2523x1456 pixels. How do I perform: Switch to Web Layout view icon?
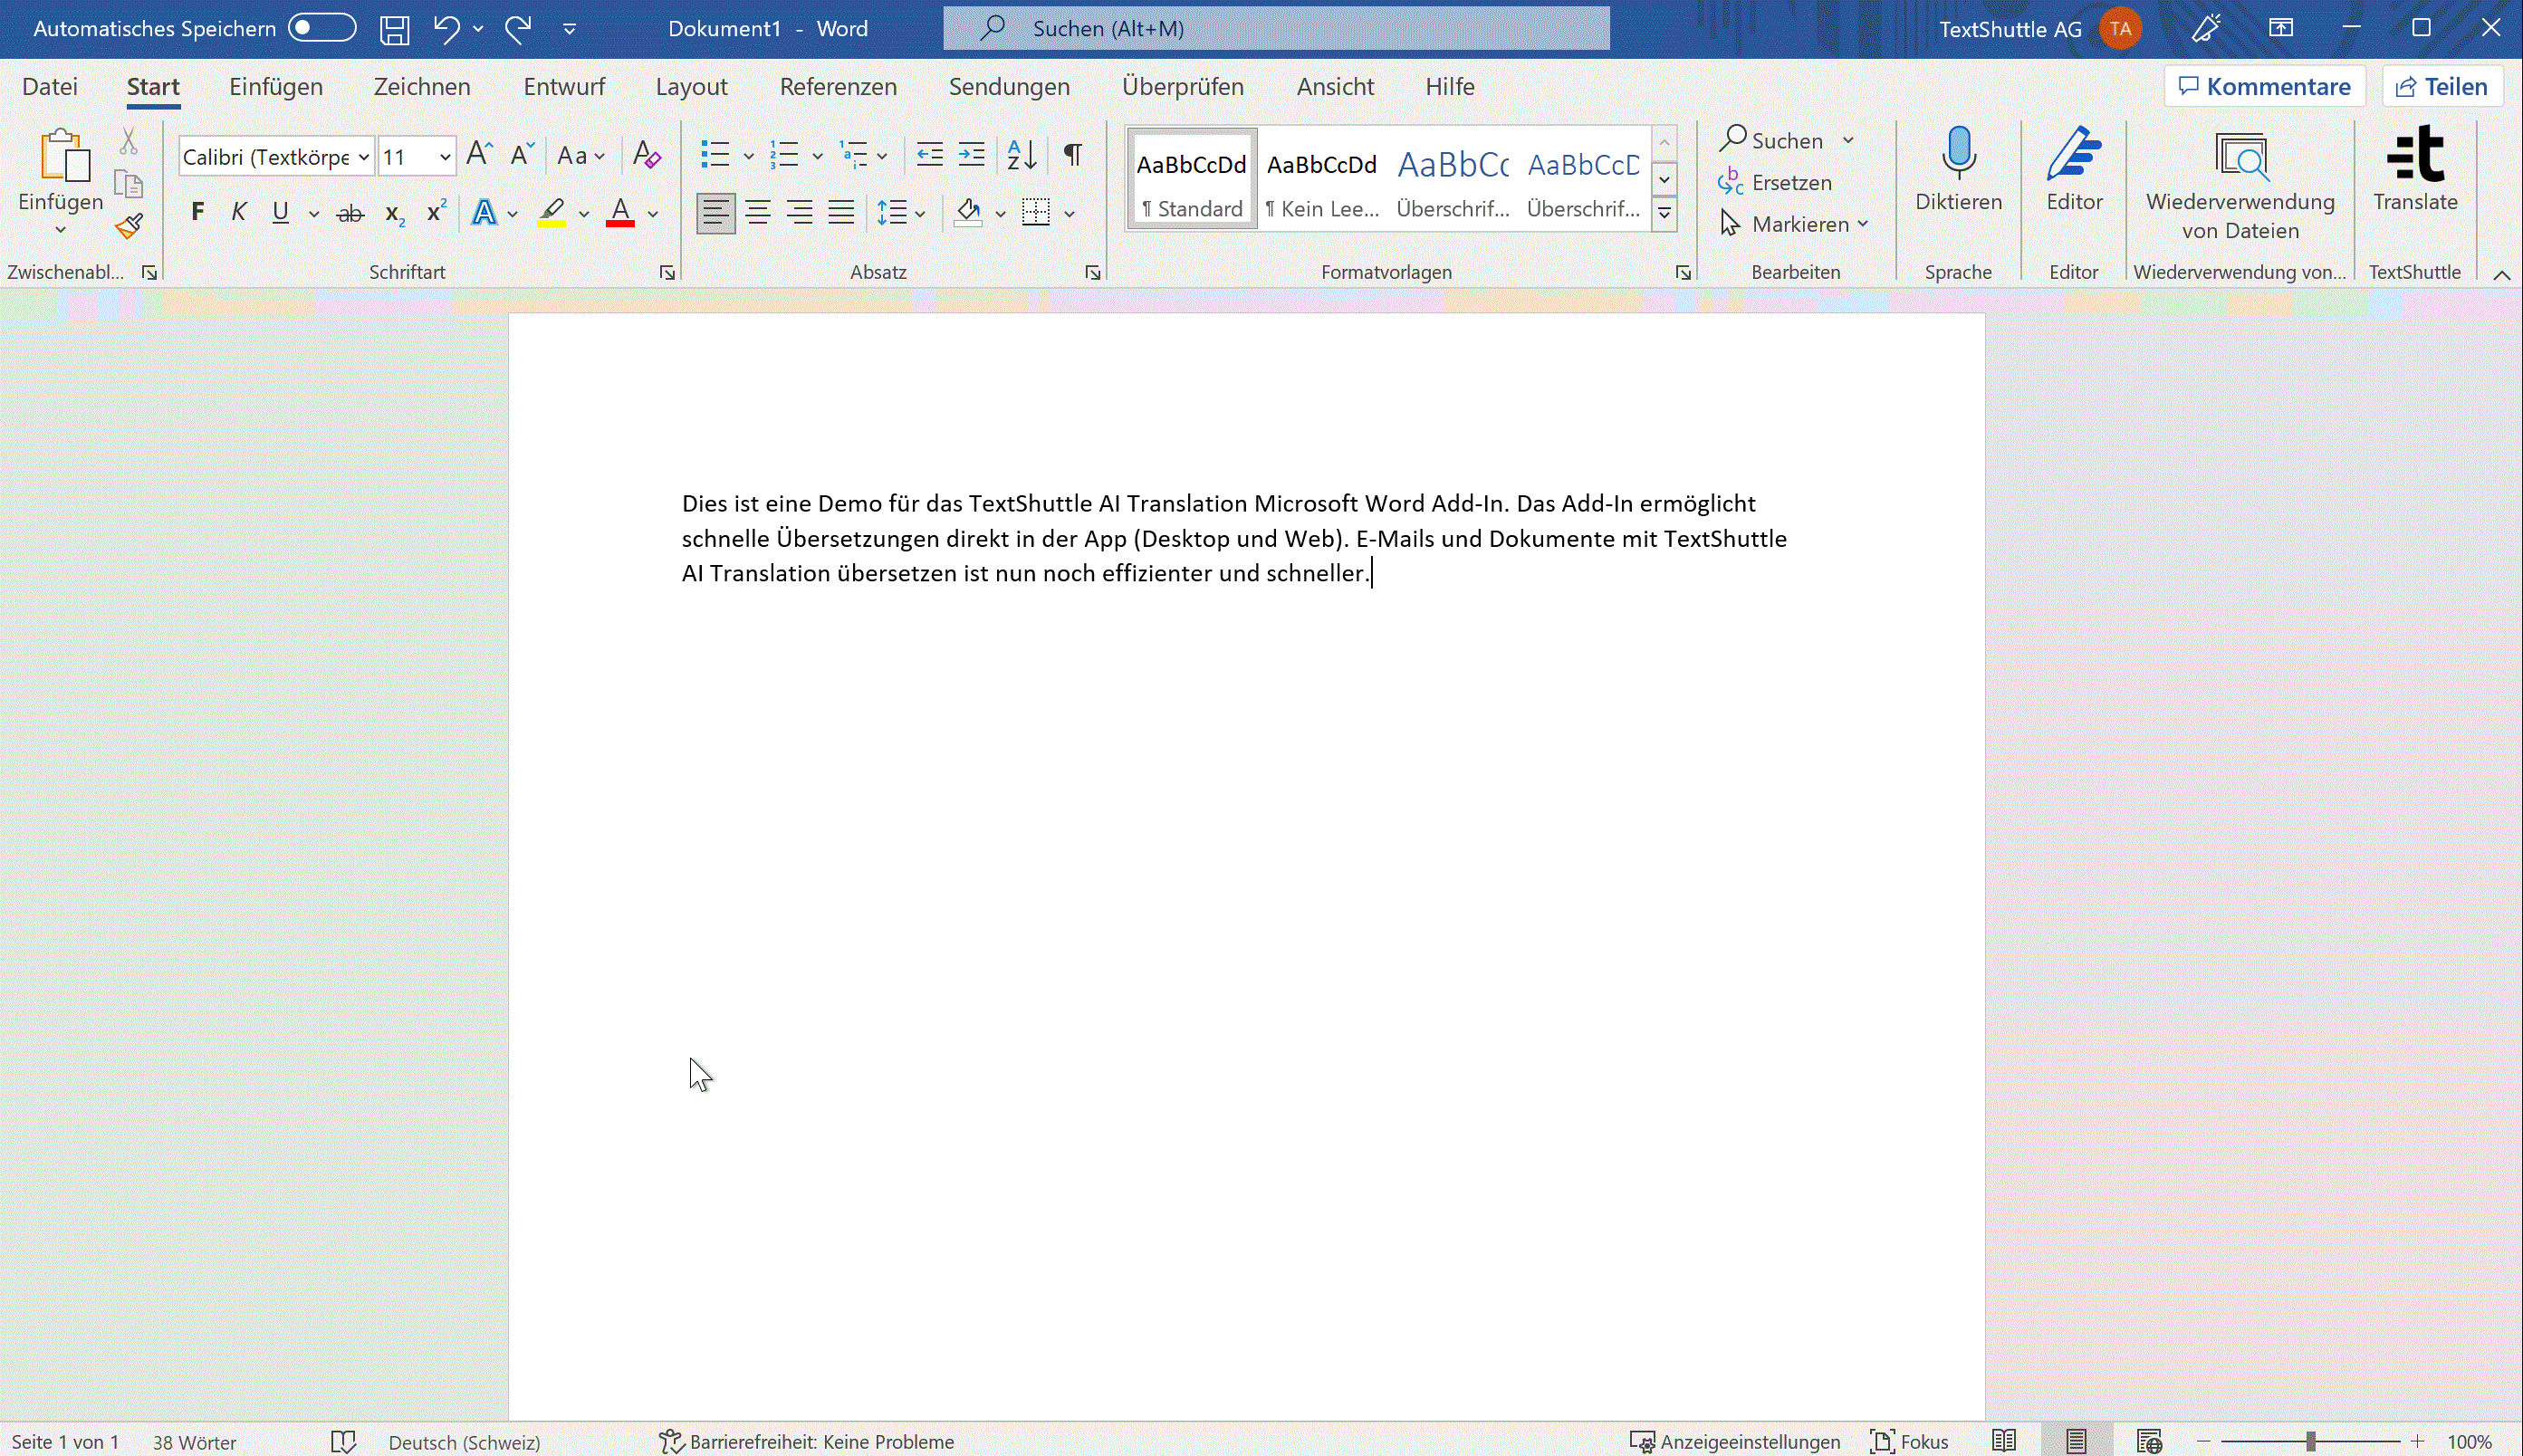(2149, 1441)
